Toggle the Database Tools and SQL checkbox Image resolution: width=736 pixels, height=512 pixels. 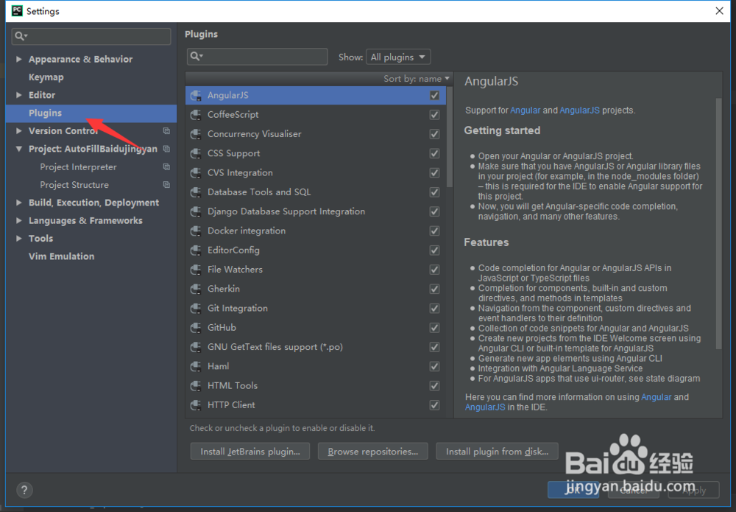tap(435, 192)
